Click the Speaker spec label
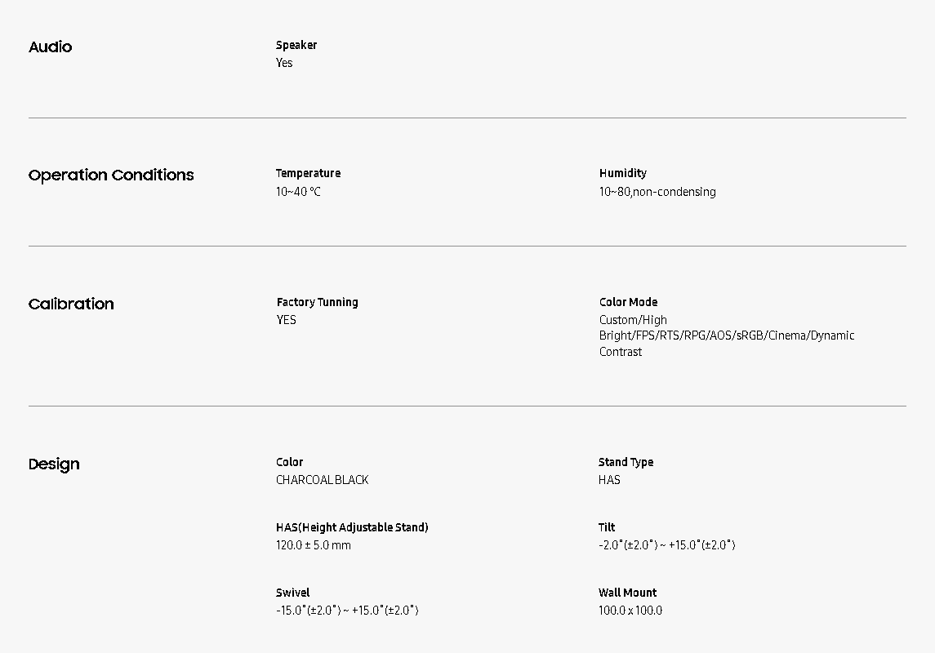The height and width of the screenshot is (653, 935). 296,45
